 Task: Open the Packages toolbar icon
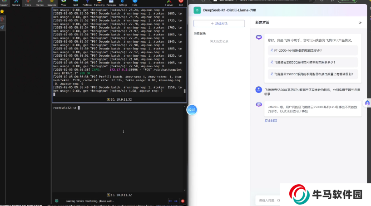point(111,3)
